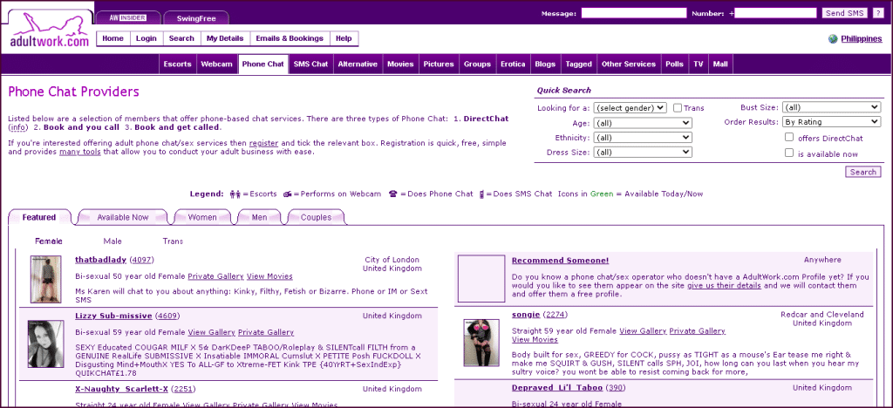The height and width of the screenshot is (408, 893).
Task: Open thatbadlady profile link
Action: 101,260
